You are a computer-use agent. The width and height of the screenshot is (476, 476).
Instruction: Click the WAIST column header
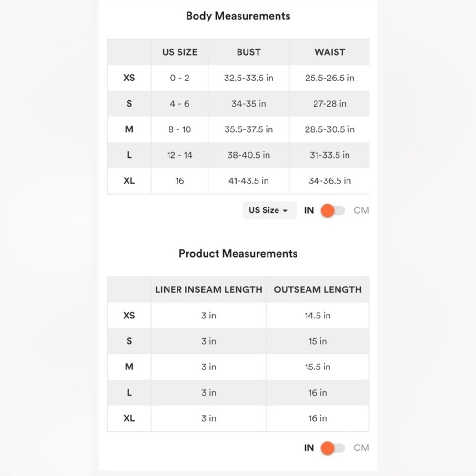tap(330, 52)
